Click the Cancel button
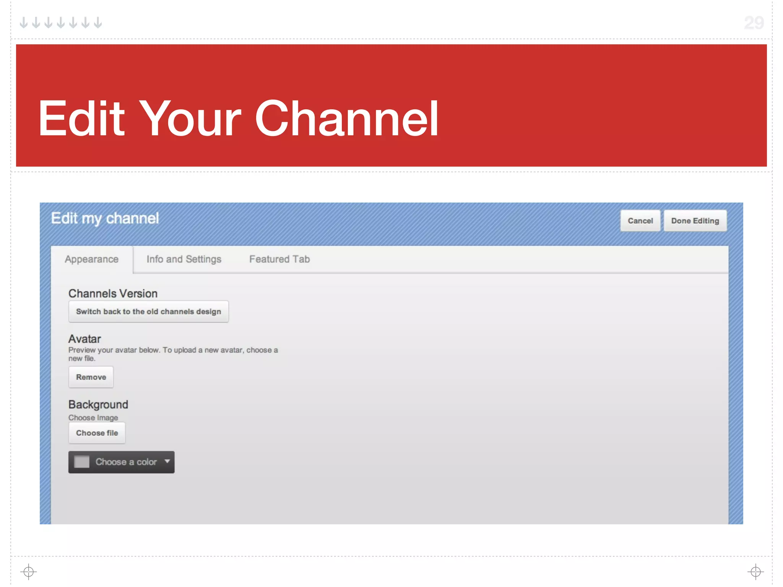This screenshot has width=783, height=587. coord(640,221)
